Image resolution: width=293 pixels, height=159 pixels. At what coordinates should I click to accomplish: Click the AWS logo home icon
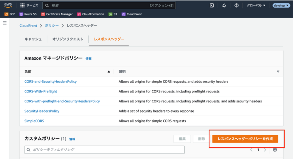point(8,5)
